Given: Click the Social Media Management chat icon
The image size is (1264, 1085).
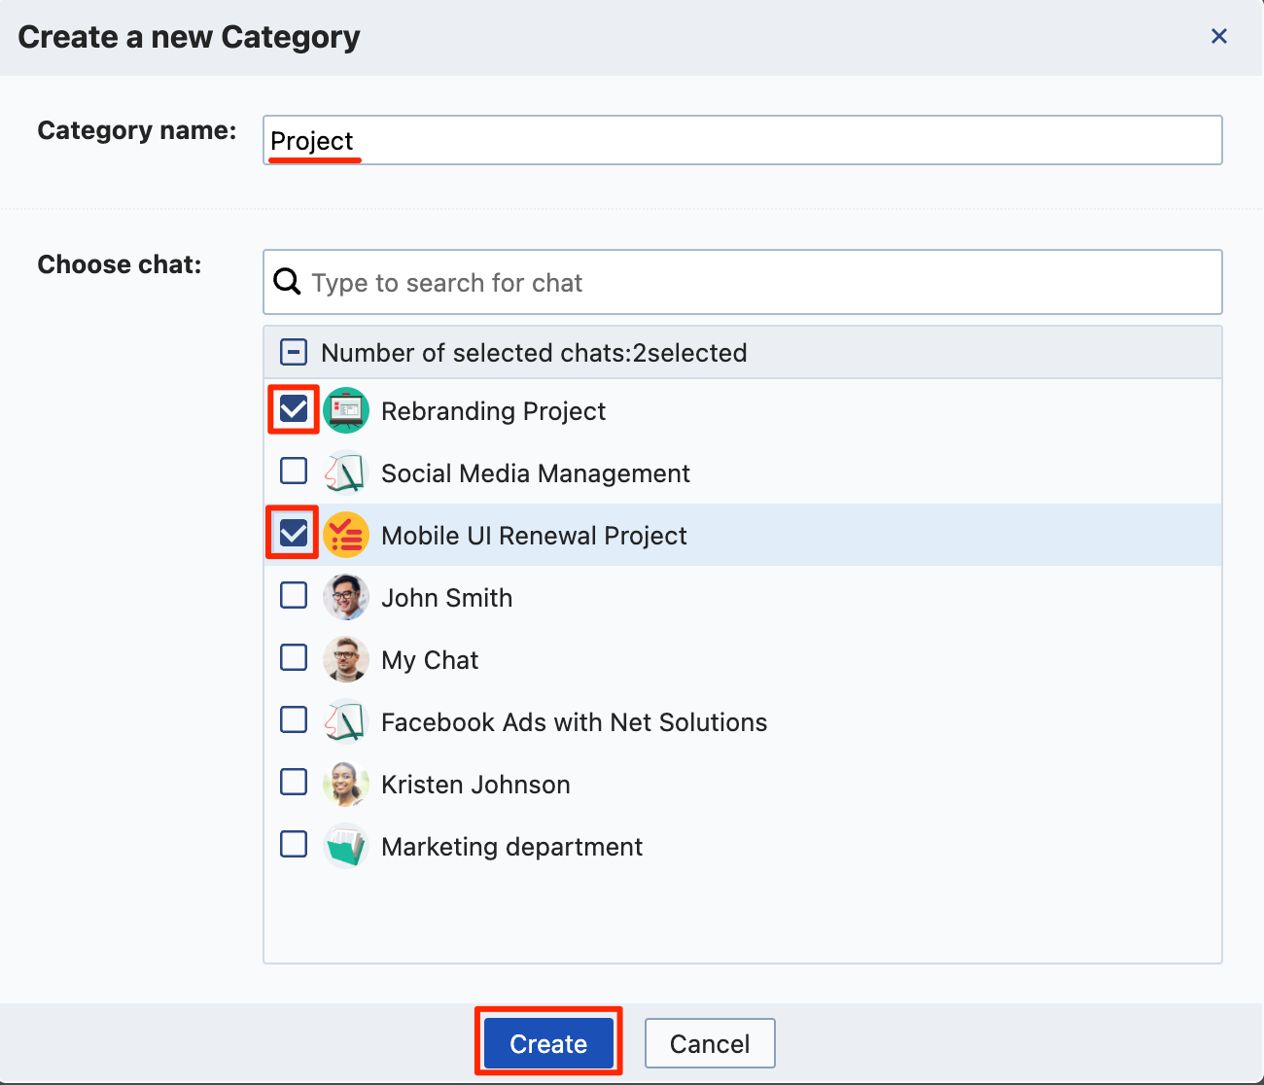Looking at the screenshot, I should pos(346,472).
